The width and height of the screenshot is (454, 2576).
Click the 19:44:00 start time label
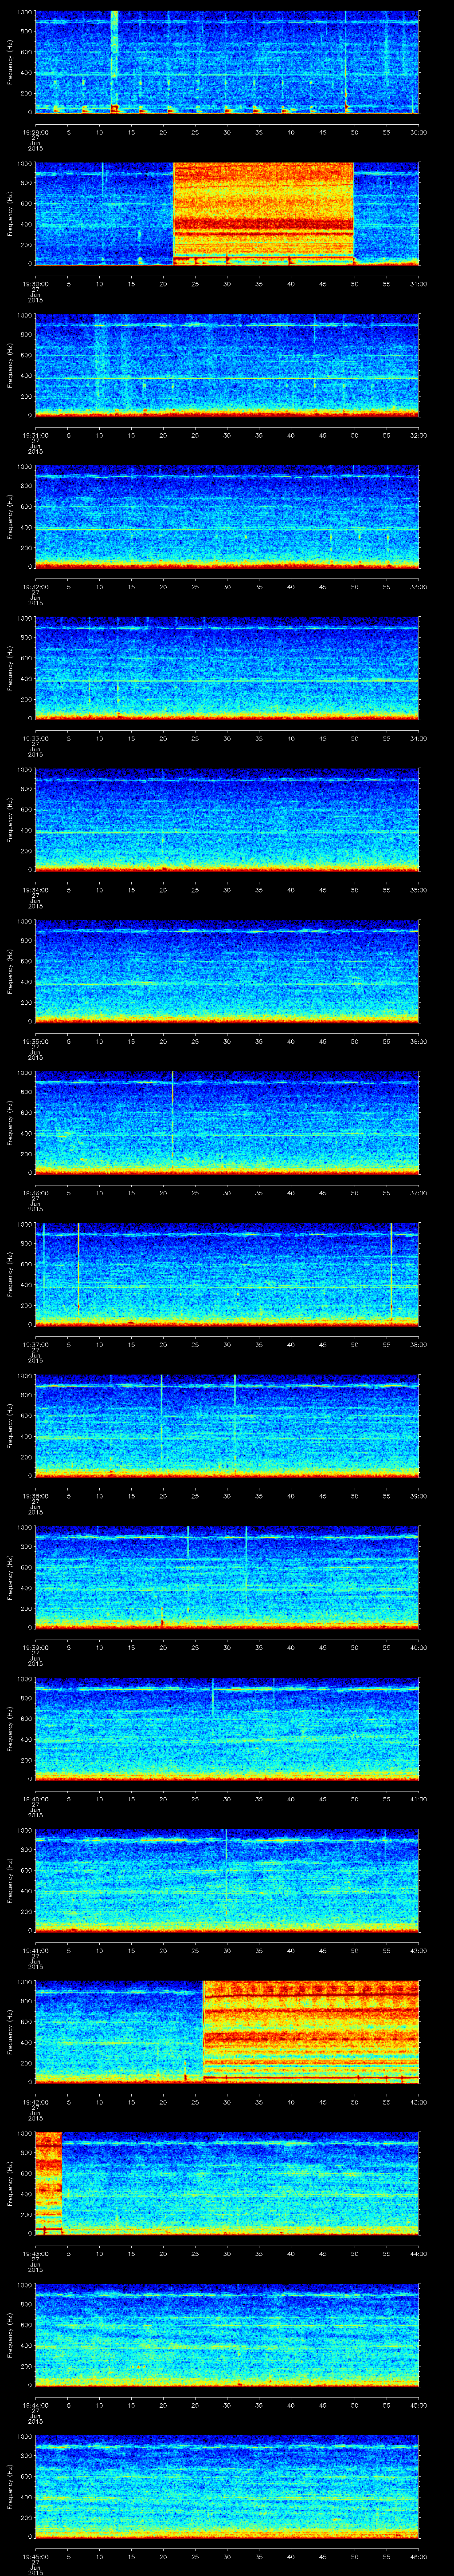click(x=35, y=2405)
